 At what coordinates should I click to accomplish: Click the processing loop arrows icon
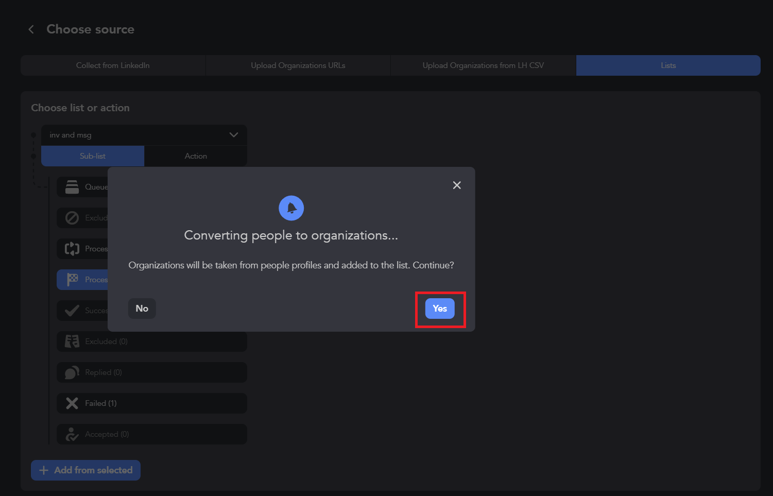72,249
